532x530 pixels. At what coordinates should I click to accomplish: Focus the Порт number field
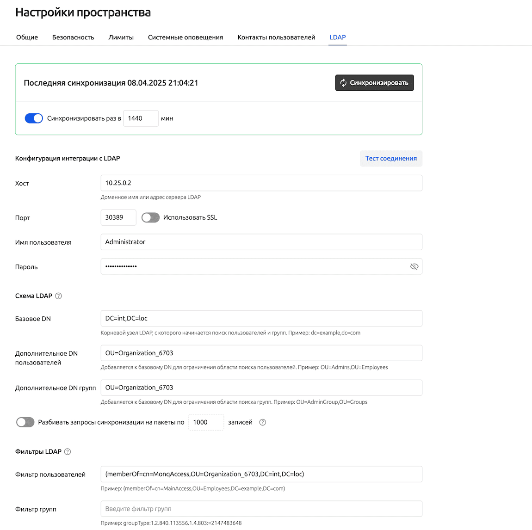(x=118, y=217)
